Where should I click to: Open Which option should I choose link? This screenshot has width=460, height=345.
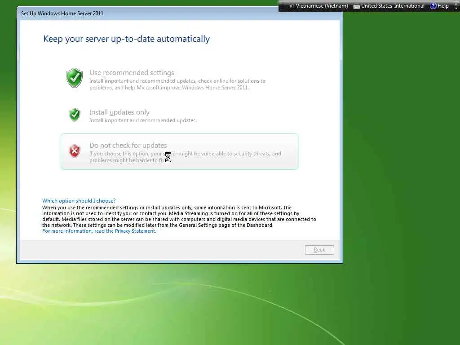coord(79,201)
